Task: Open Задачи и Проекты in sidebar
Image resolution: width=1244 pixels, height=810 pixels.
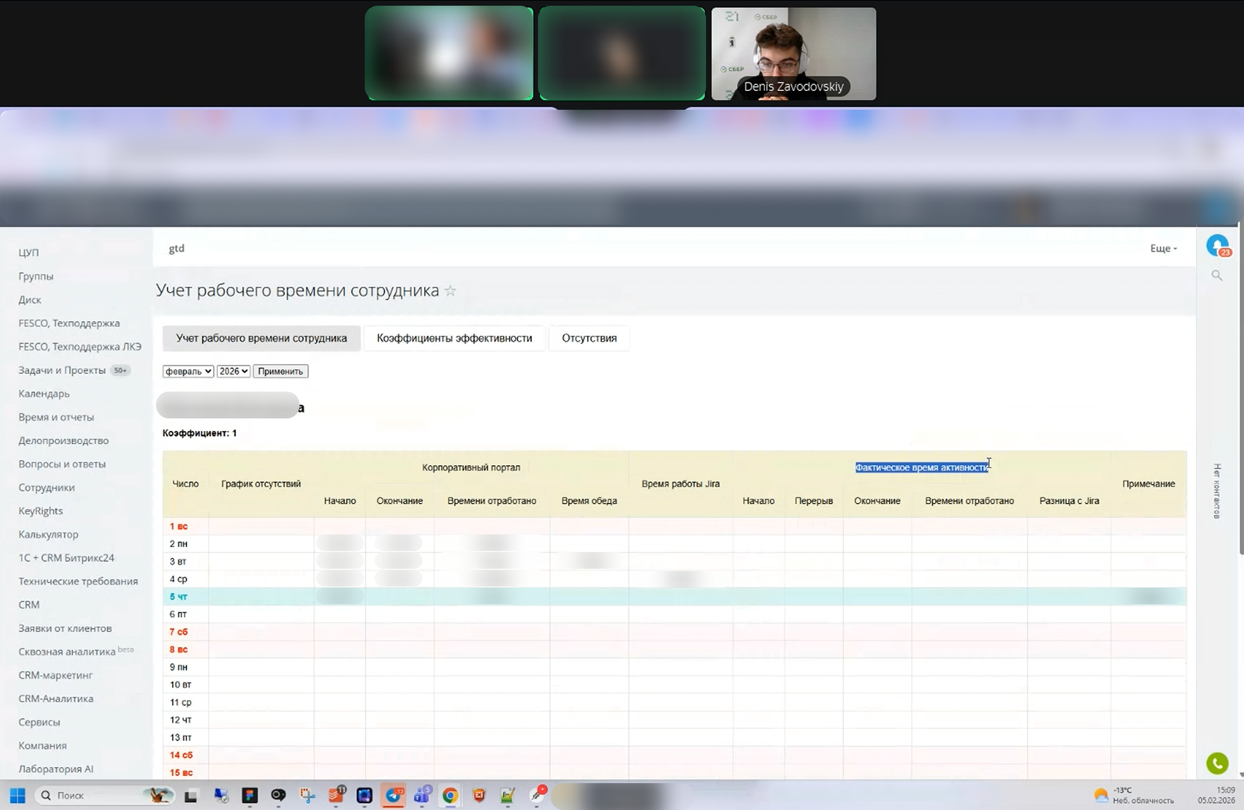Action: coord(62,370)
